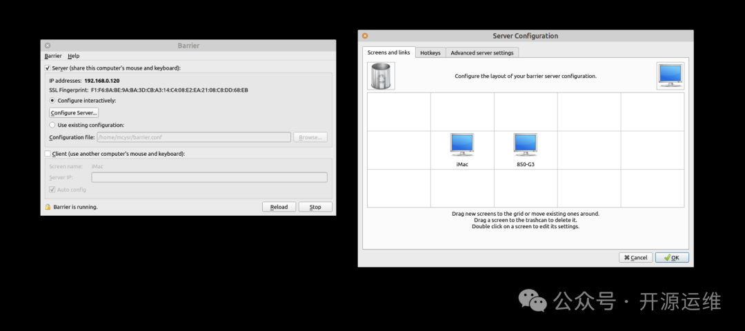Confirm server configuration with OK

click(672, 257)
